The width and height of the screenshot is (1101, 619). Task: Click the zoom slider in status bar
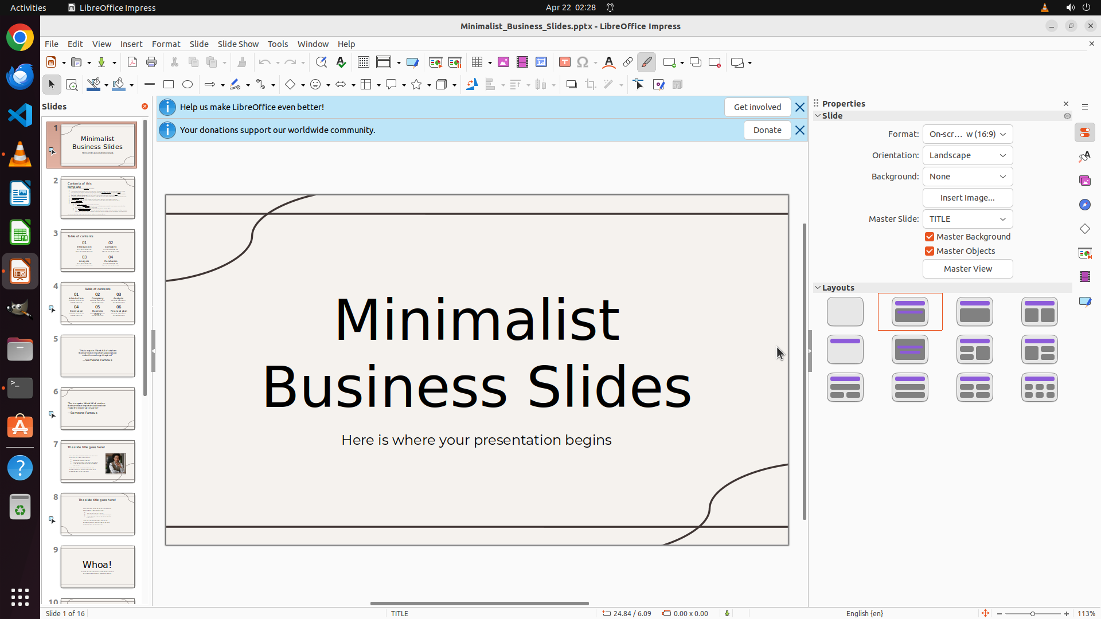pos(1033,613)
